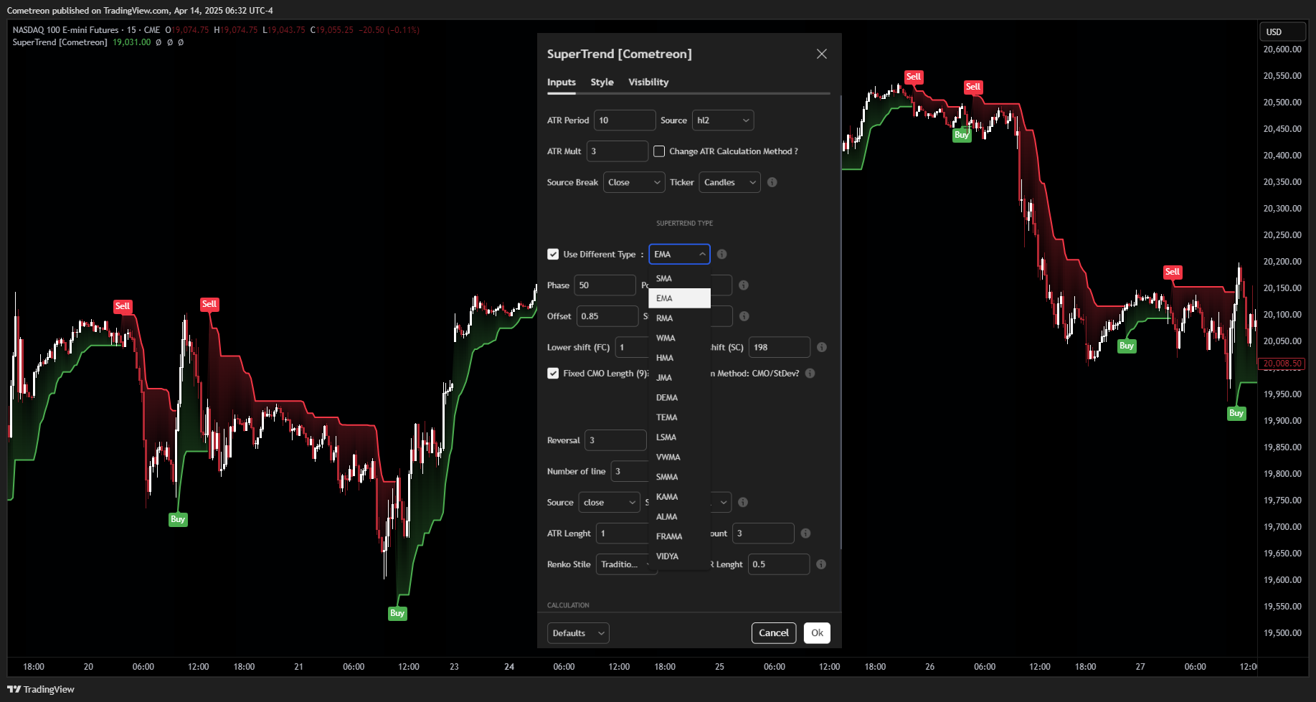The height and width of the screenshot is (702, 1316).
Task: Open the Ticker Candles dropdown
Action: tap(729, 182)
